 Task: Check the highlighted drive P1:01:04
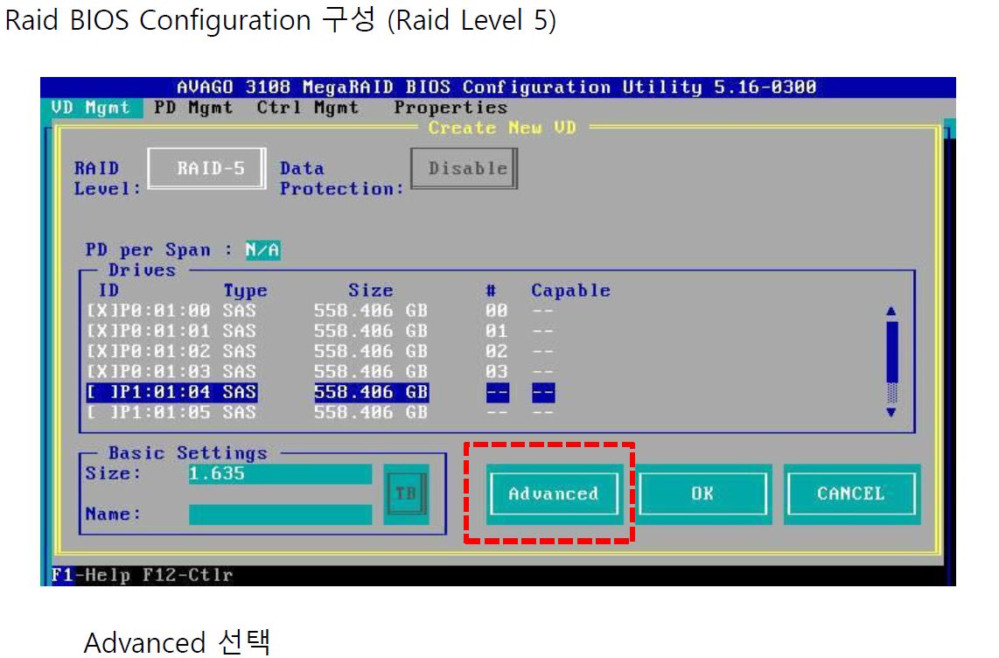98,392
